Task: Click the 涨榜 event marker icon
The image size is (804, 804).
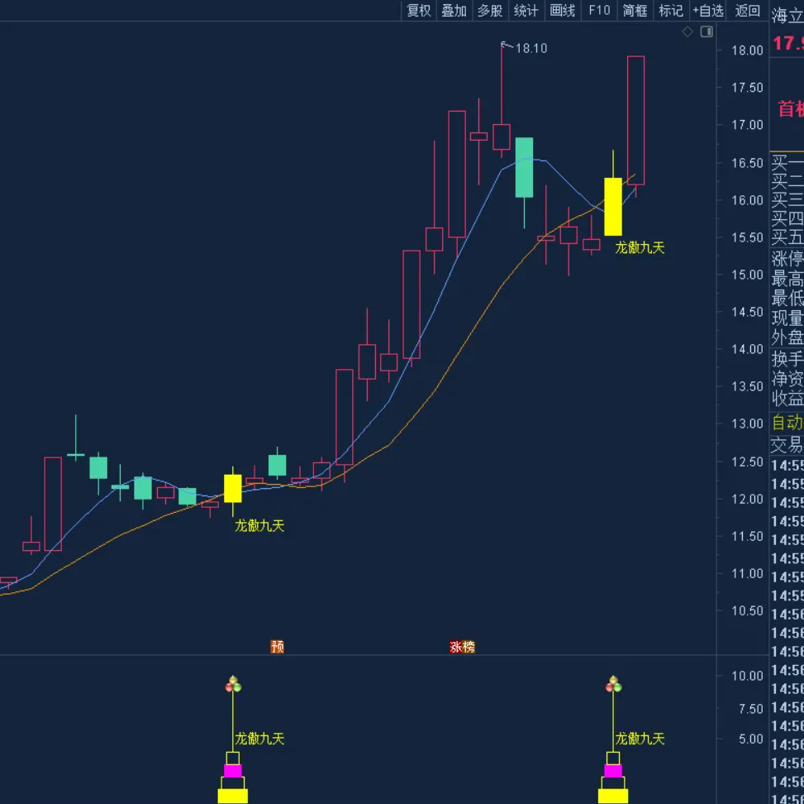Action: click(x=463, y=647)
